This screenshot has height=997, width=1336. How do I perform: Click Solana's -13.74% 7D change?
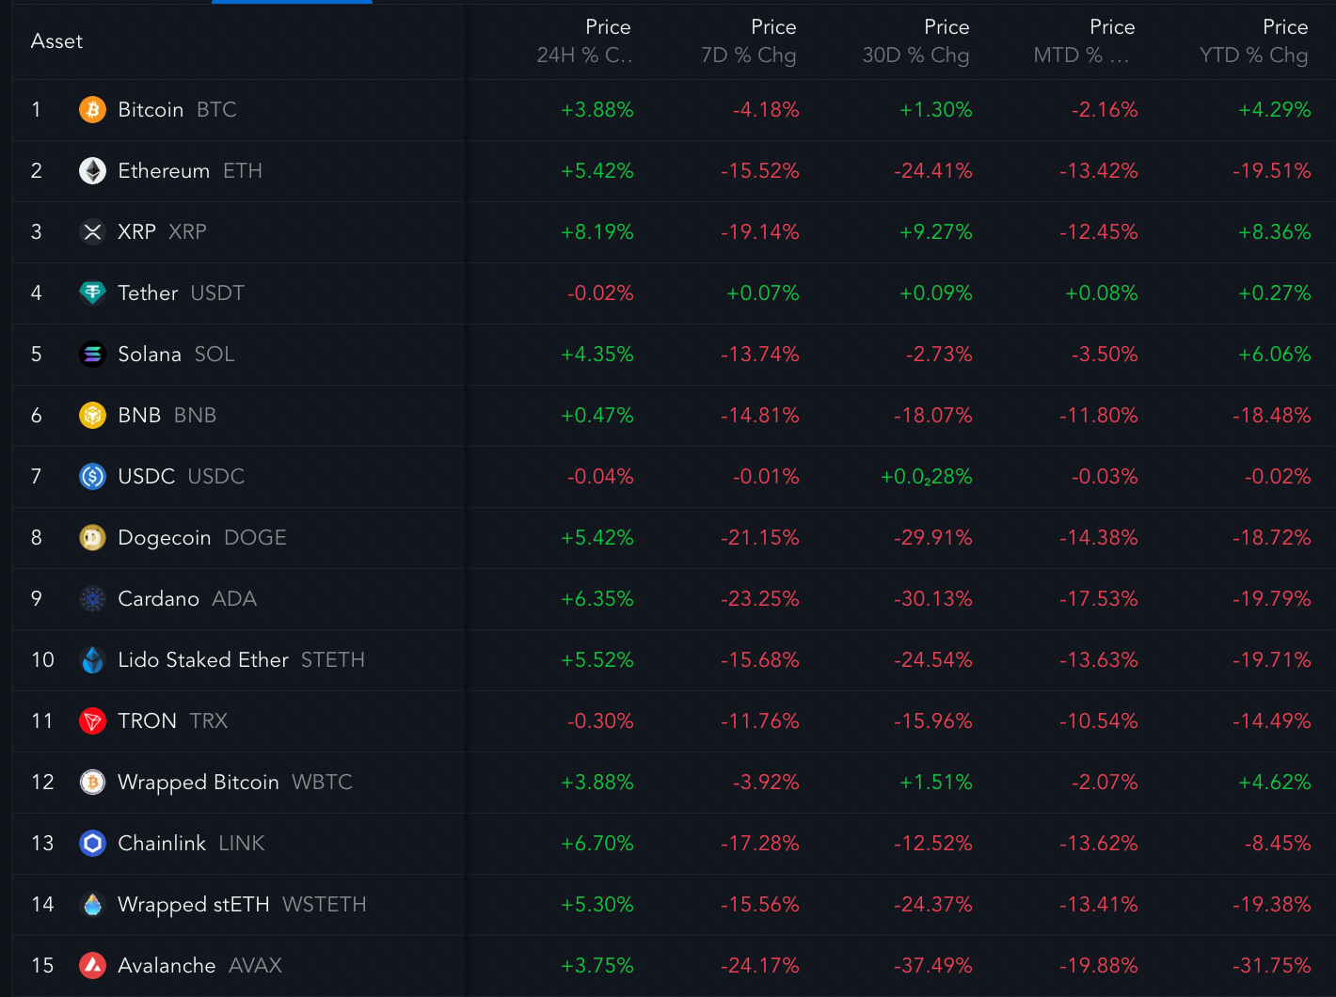click(760, 355)
